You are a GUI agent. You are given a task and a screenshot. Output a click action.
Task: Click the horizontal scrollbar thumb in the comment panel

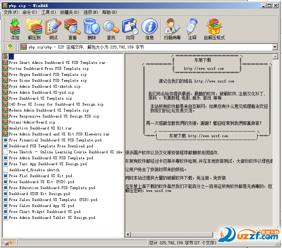coord(172,234)
